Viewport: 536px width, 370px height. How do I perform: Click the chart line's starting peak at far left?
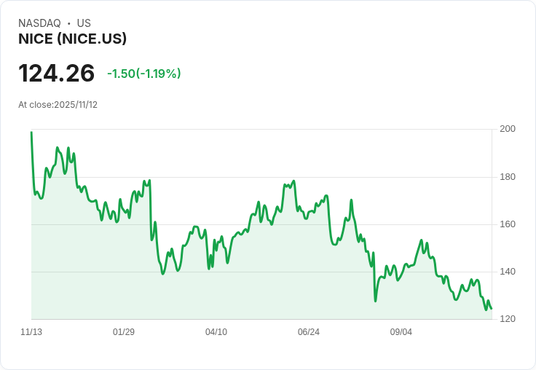pos(31,133)
